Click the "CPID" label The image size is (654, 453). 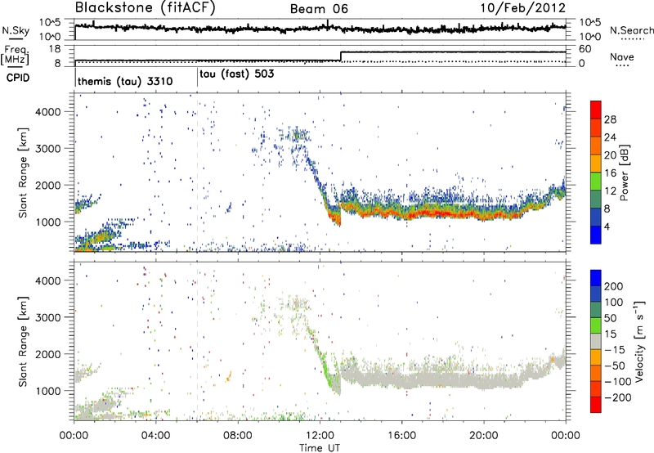point(18,78)
